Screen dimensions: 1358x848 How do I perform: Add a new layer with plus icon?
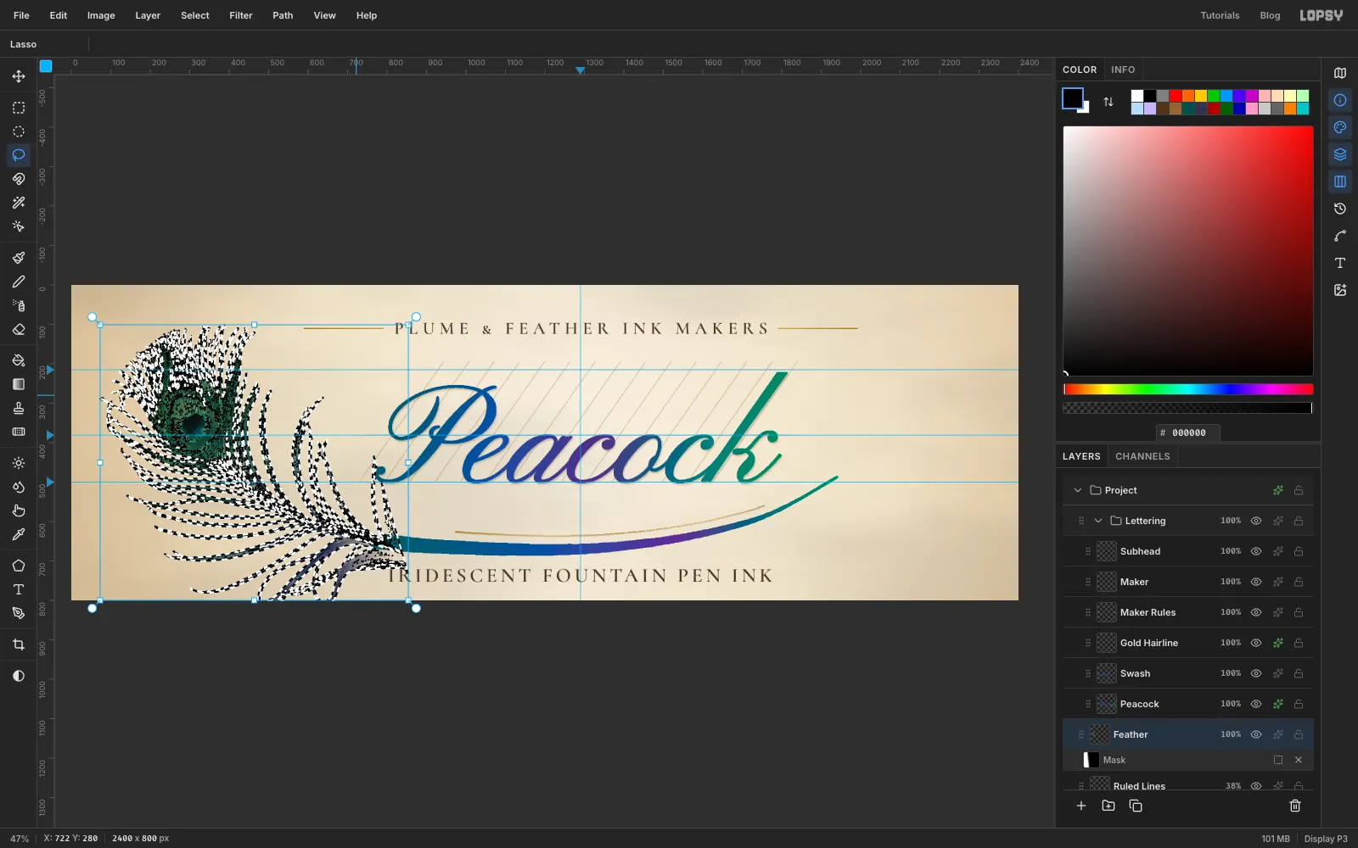(x=1081, y=806)
